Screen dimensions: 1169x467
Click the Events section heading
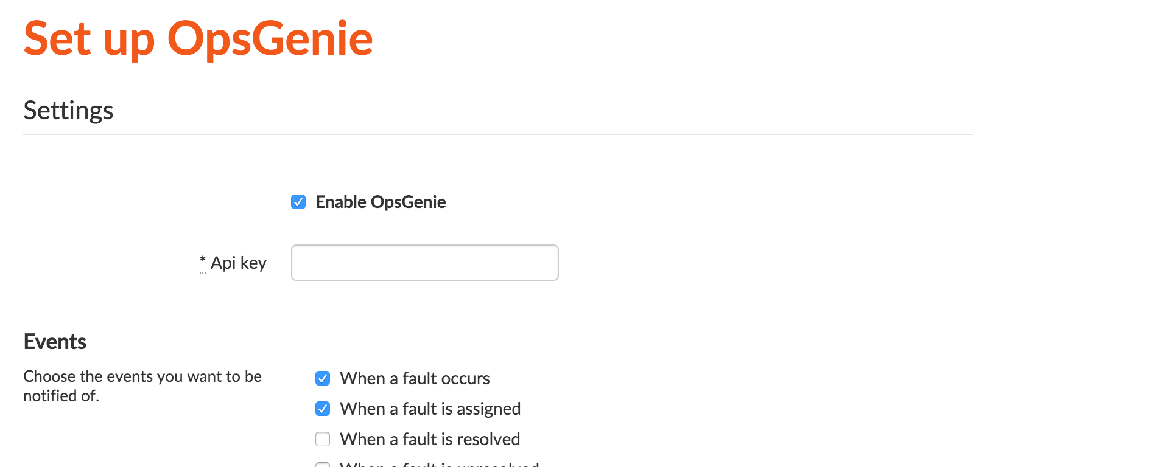coord(55,342)
